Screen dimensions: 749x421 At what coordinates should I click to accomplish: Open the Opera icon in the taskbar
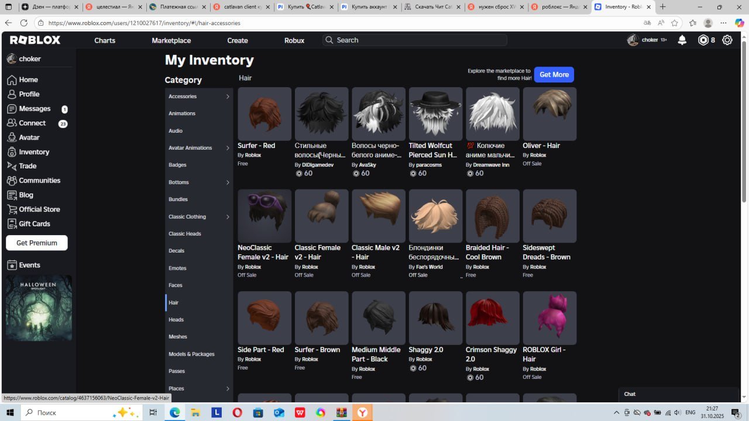click(x=237, y=413)
